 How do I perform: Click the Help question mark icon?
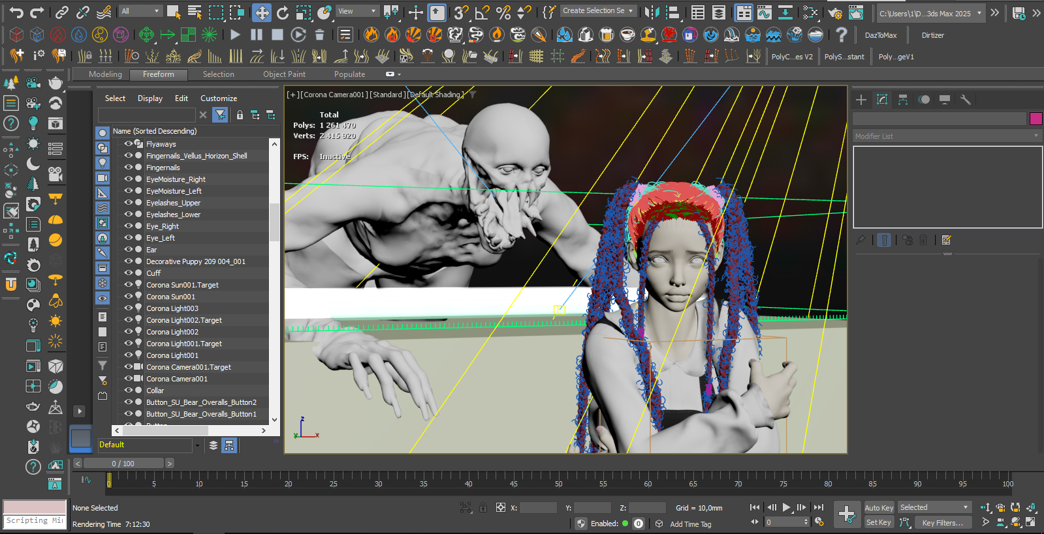tap(842, 35)
